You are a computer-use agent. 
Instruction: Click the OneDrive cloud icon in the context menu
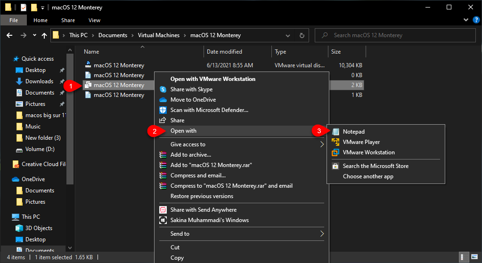tap(163, 100)
